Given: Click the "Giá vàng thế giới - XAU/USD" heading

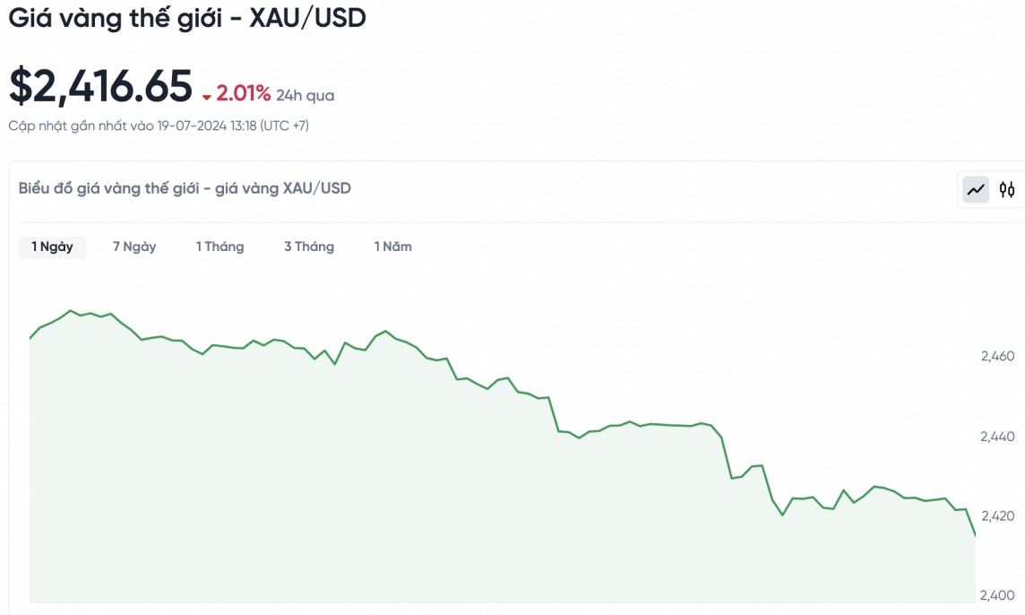Looking at the screenshot, I should click(187, 18).
